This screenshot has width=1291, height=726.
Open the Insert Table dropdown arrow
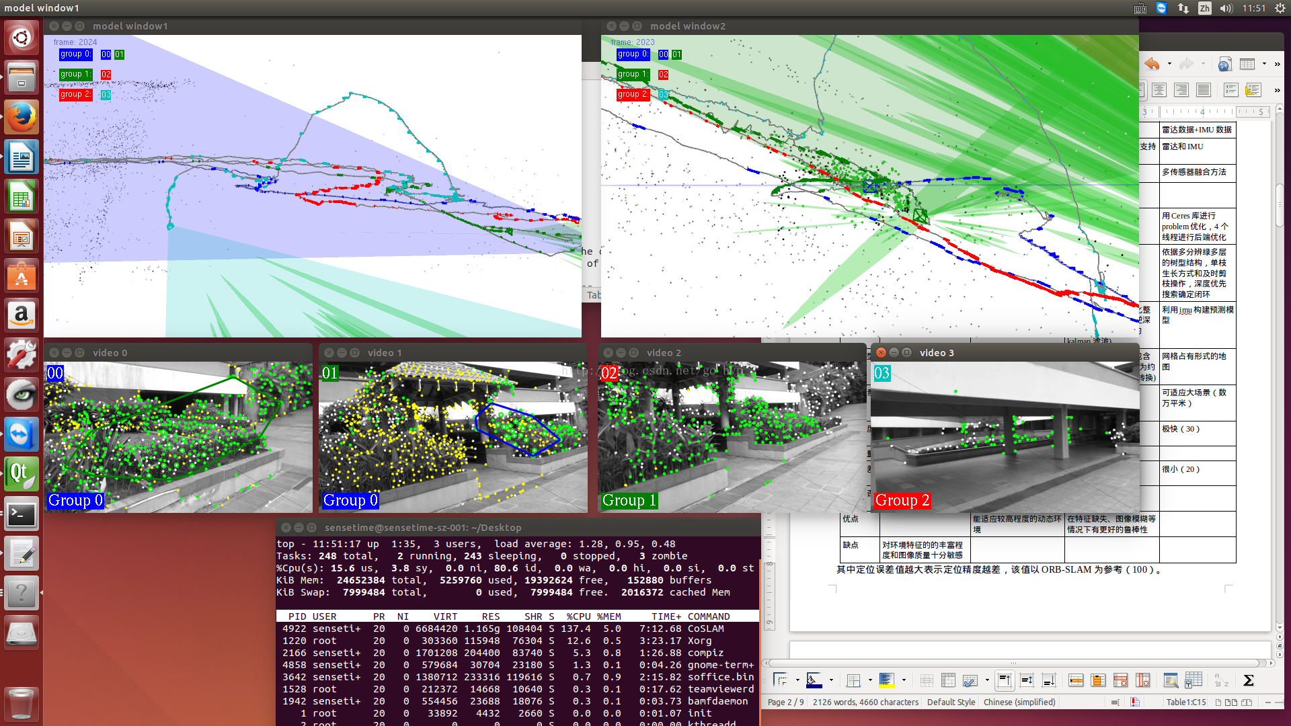pyautogui.click(x=1264, y=64)
